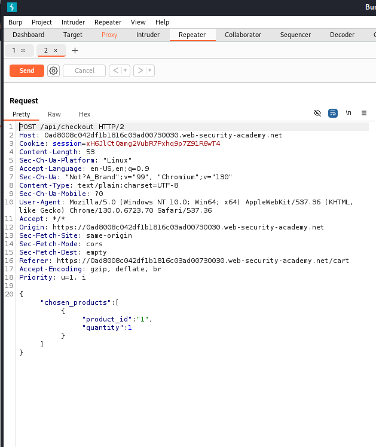Switch to the Decoder tab

click(342, 35)
